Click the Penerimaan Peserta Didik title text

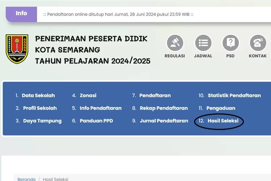tap(91, 39)
